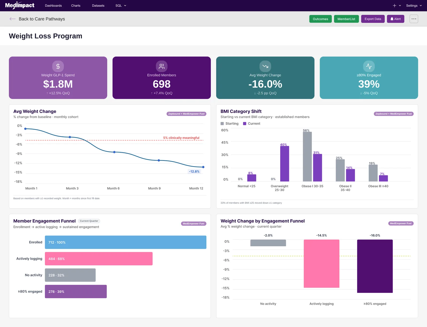Click the Export Data button
Image resolution: width=427 pixels, height=327 pixels.
(x=373, y=19)
